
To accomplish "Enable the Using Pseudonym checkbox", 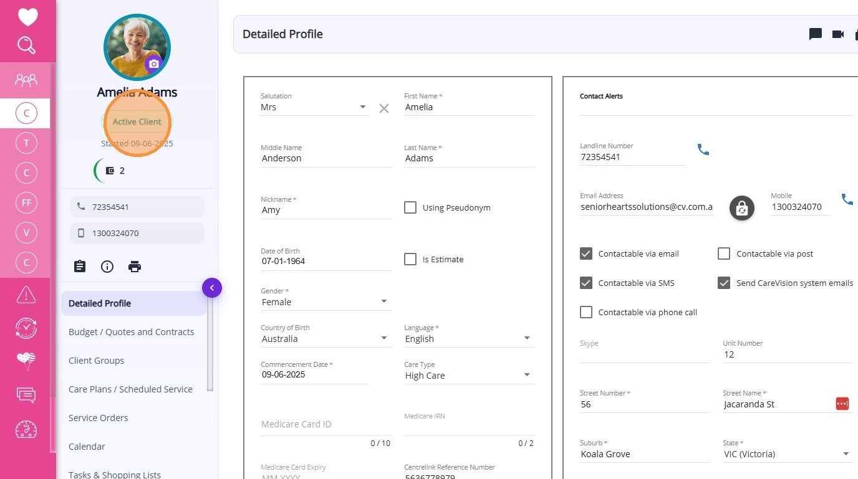I will click(410, 207).
